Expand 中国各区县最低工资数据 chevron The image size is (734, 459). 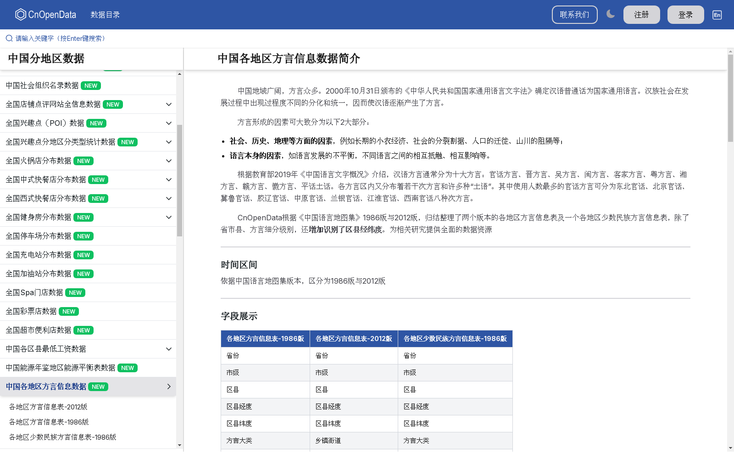point(169,349)
